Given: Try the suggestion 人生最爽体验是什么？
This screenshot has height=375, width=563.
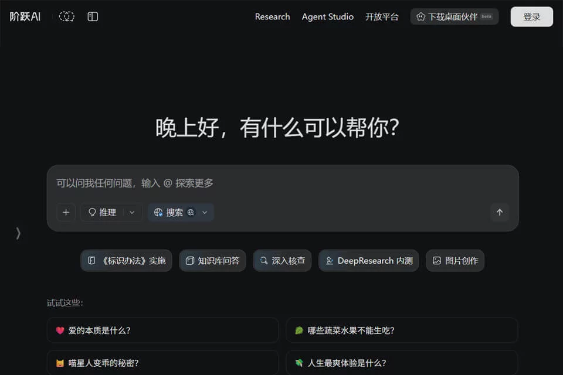Looking at the screenshot, I should (402, 363).
